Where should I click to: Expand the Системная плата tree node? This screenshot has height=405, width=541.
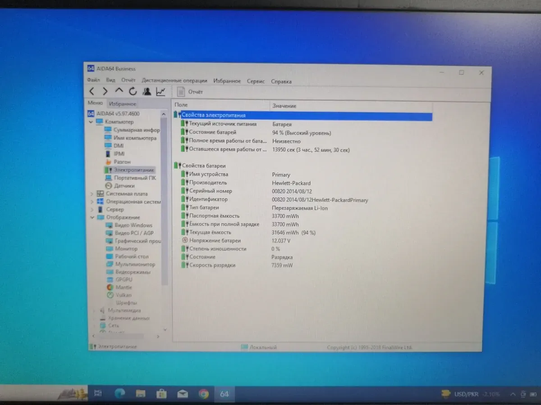point(92,193)
